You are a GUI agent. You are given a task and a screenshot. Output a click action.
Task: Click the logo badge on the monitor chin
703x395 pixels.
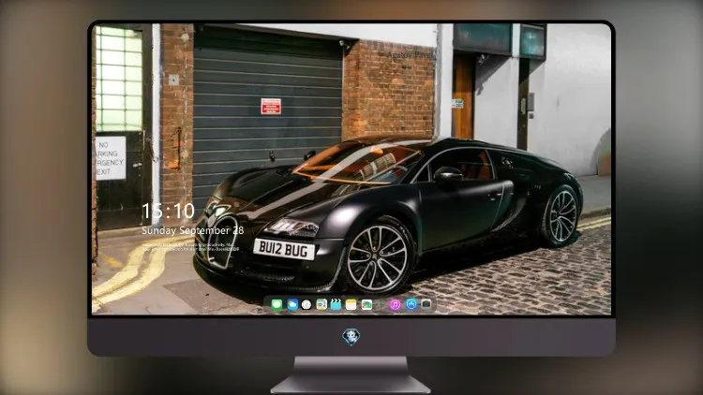(x=351, y=336)
